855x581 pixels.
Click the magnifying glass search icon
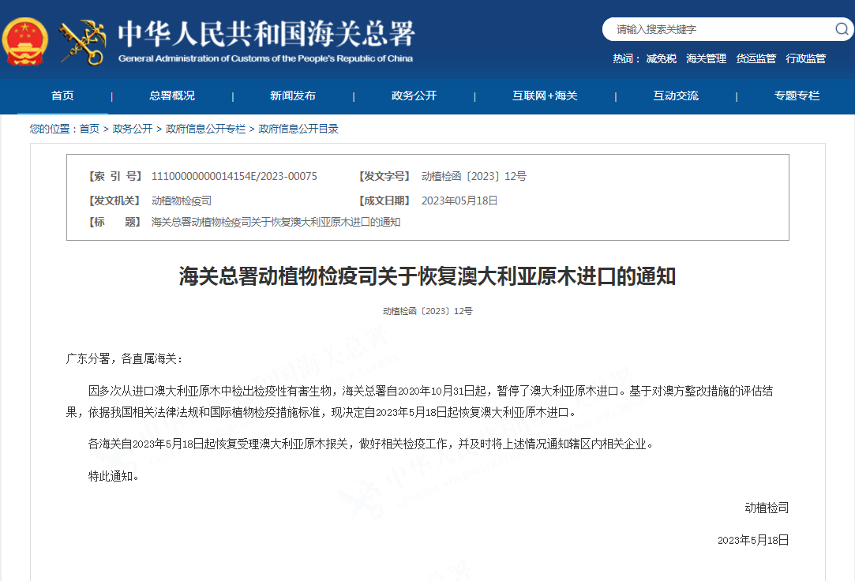pos(842,29)
